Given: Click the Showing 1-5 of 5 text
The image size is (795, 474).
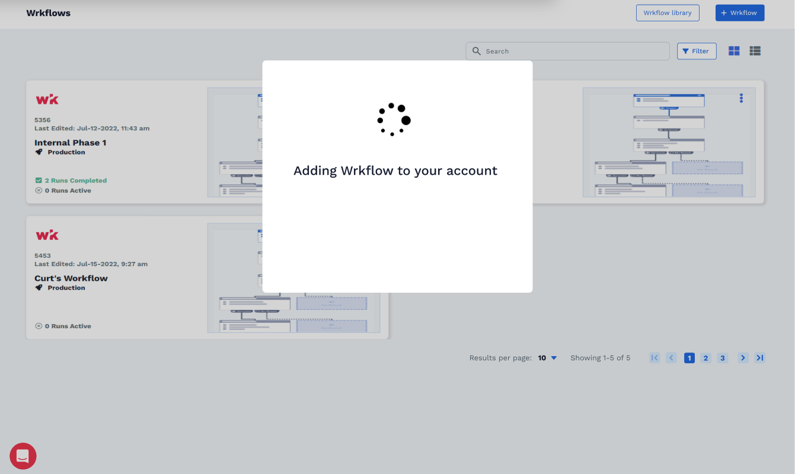Looking at the screenshot, I should 601,358.
